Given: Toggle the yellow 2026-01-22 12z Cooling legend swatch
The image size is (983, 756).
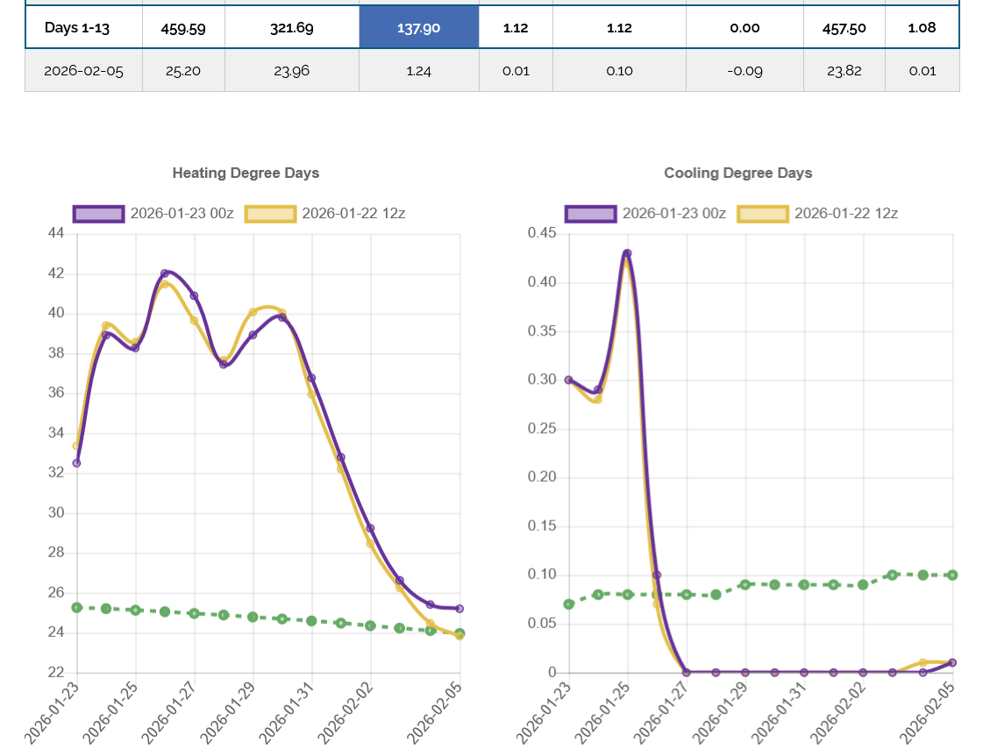Looking at the screenshot, I should click(x=764, y=214).
